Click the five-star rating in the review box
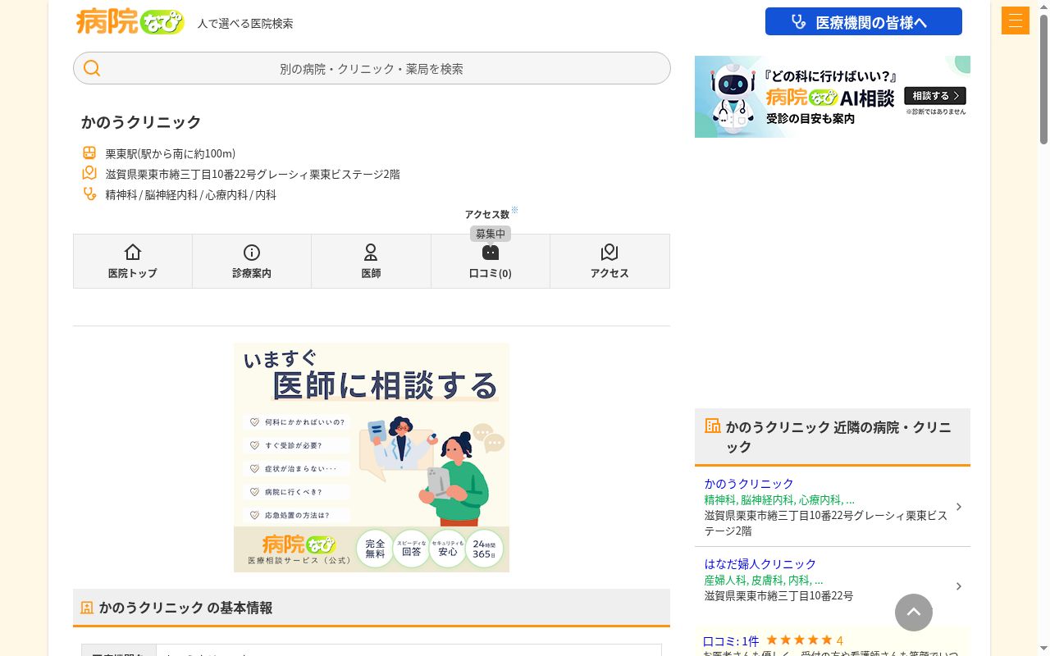The height and width of the screenshot is (656, 1050). click(x=799, y=640)
